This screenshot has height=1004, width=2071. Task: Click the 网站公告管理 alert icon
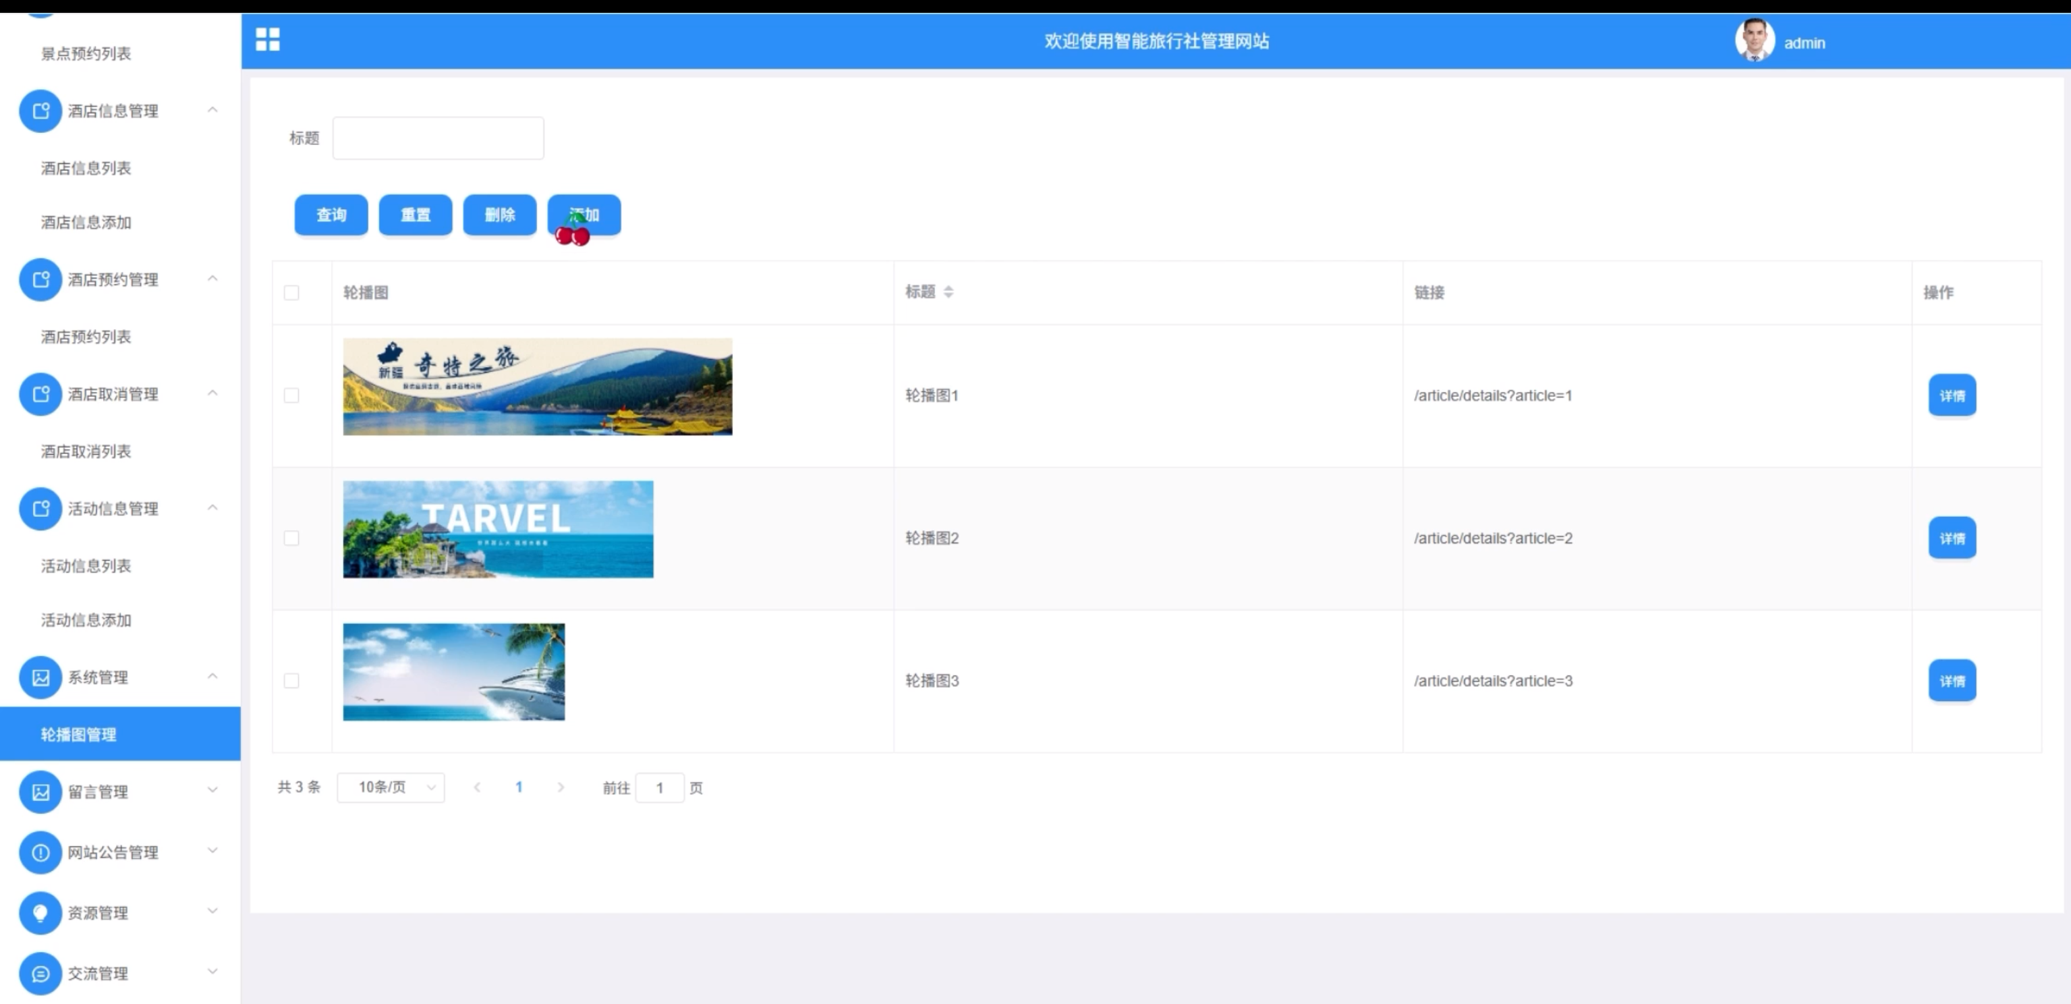pyautogui.click(x=40, y=852)
